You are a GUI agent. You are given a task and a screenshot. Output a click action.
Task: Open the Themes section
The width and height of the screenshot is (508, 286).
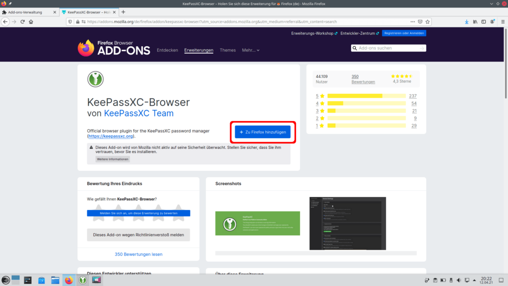[227, 50]
